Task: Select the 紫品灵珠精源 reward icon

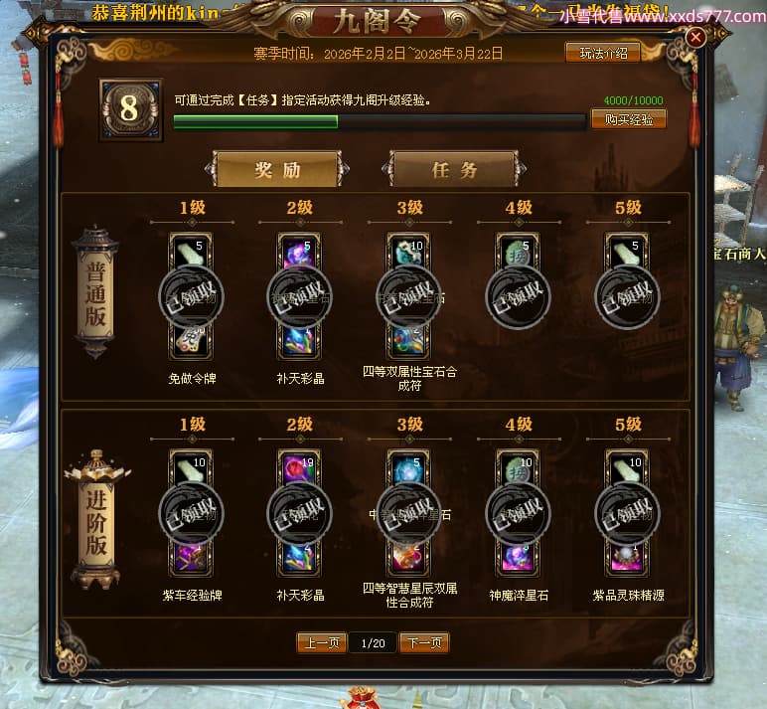Action: tap(627, 558)
